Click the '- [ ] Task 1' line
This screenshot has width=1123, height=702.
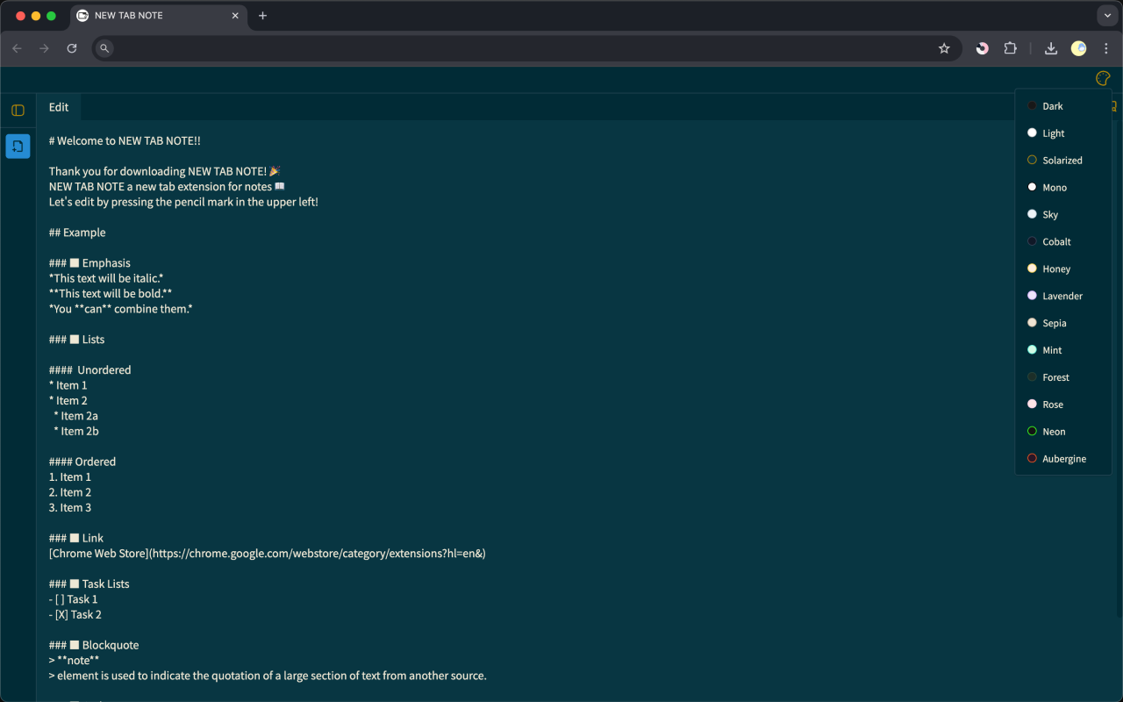coord(74,599)
